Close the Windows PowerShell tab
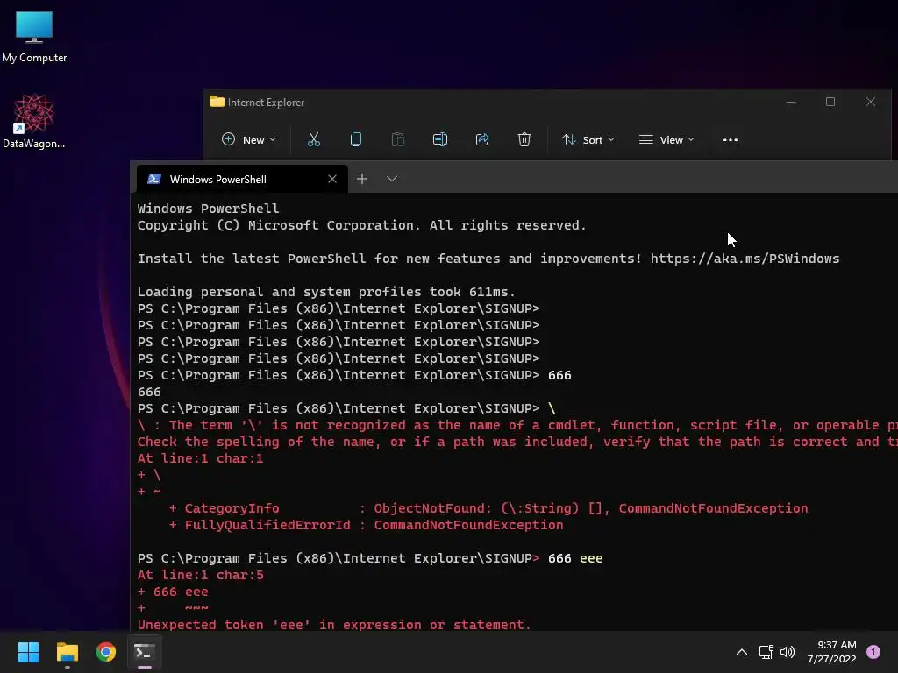898x673 pixels. (332, 179)
